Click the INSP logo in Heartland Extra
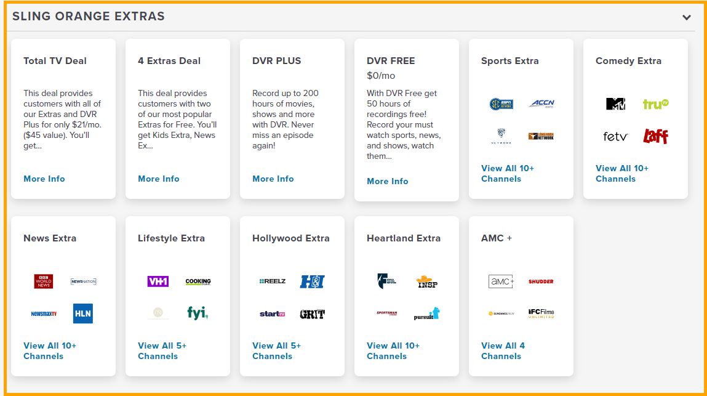Screen dimensions: 707x396 (x=426, y=281)
